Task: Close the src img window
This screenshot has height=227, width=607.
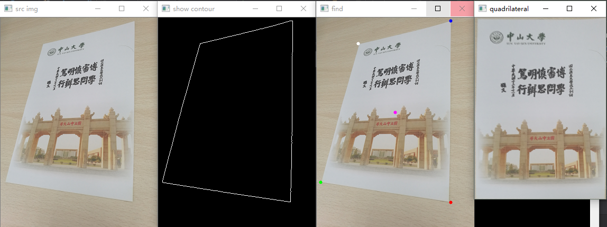Action: pos(145,8)
